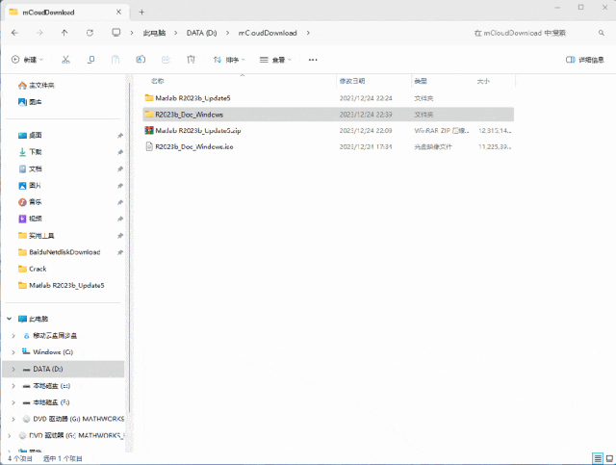The height and width of the screenshot is (465, 616).
Task: Expand the DATA (D:) drive node
Action: (13, 369)
